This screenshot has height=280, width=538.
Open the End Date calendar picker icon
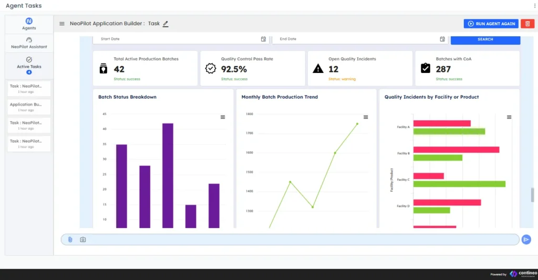click(x=442, y=39)
